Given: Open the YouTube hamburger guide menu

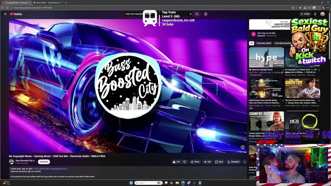Looking at the screenshot, I should pyautogui.click(x=5, y=14).
